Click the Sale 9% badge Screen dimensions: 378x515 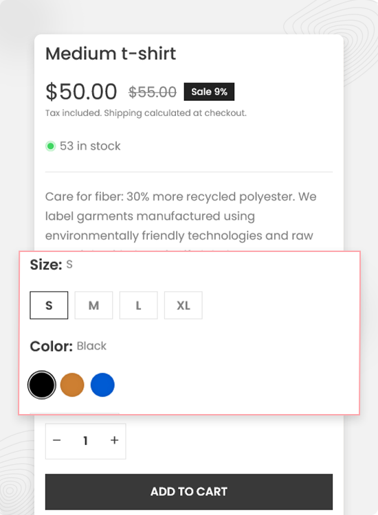coord(209,91)
